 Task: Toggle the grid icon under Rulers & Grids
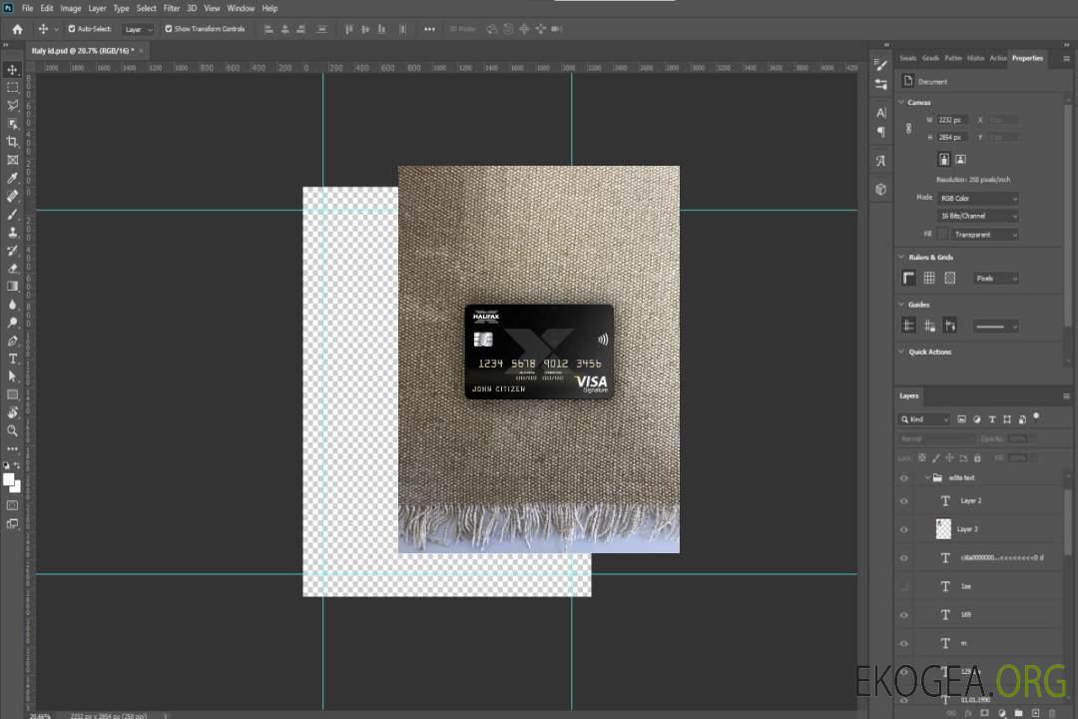(929, 278)
